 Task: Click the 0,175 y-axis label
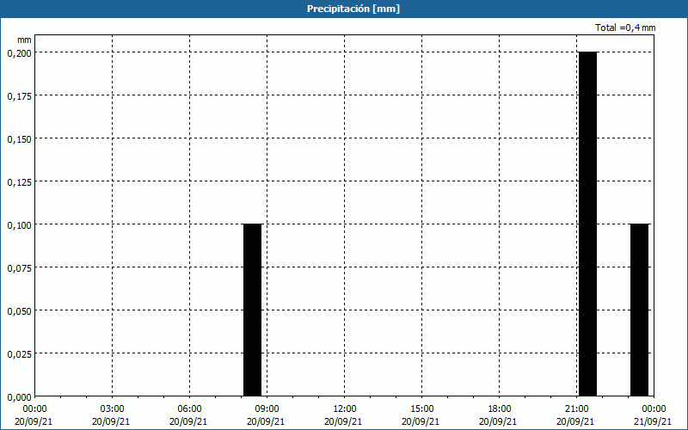[x=19, y=96]
